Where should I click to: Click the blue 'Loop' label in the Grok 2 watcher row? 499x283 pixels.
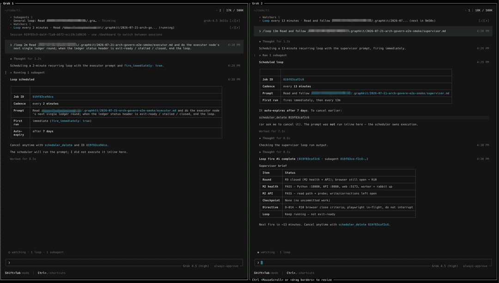click(266, 21)
